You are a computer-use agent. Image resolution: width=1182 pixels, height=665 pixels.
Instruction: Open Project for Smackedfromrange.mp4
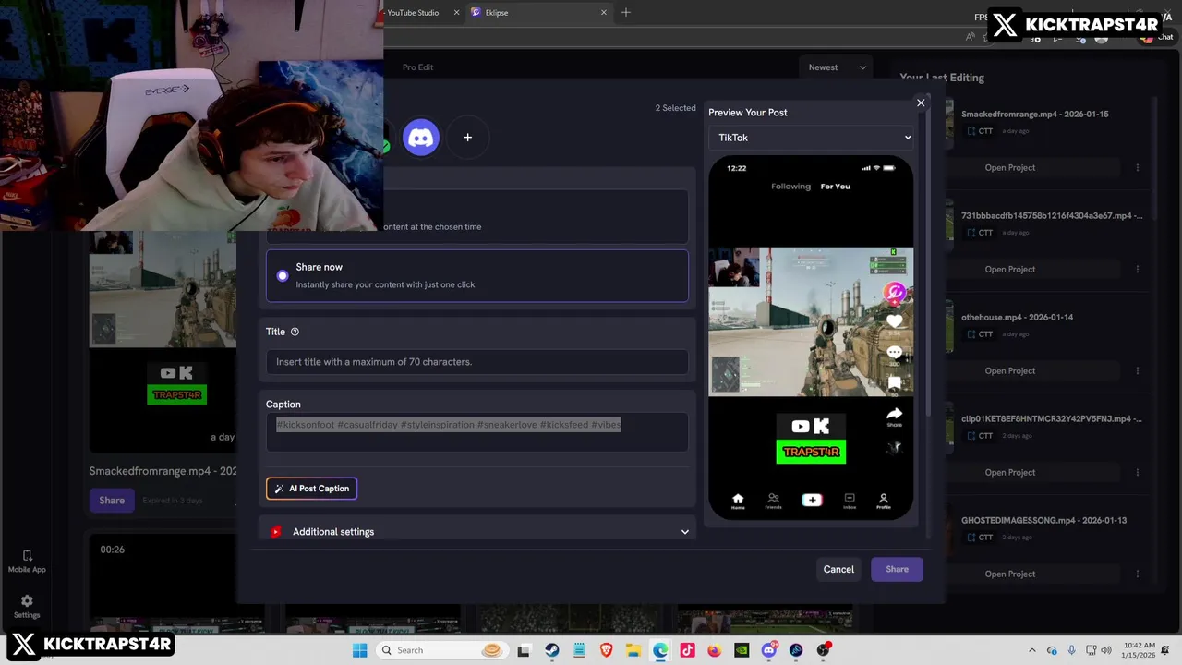pos(1009,167)
